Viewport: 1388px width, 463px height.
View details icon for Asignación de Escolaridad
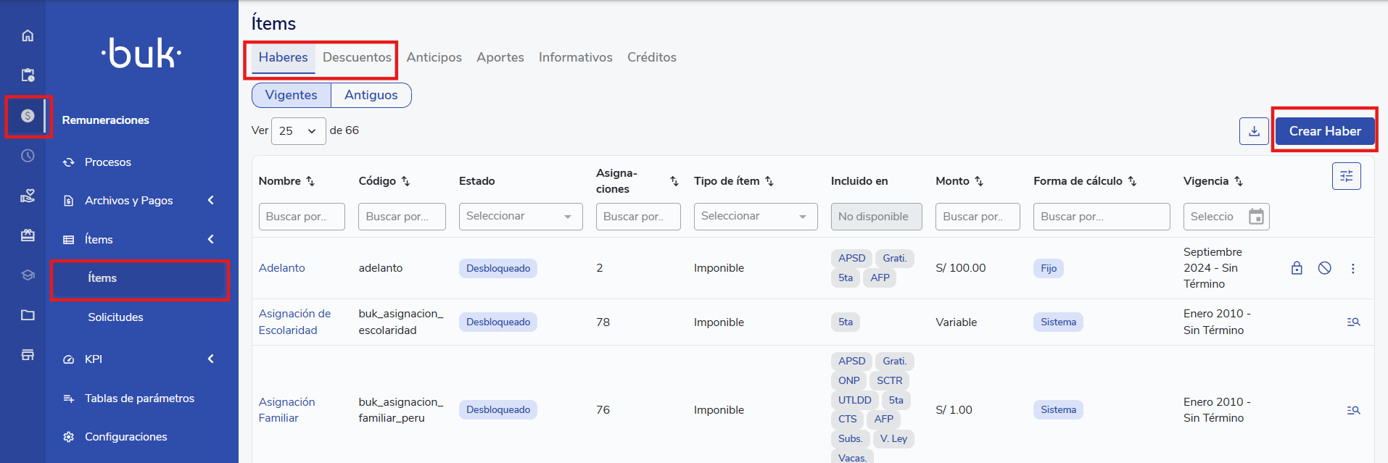[1352, 322]
